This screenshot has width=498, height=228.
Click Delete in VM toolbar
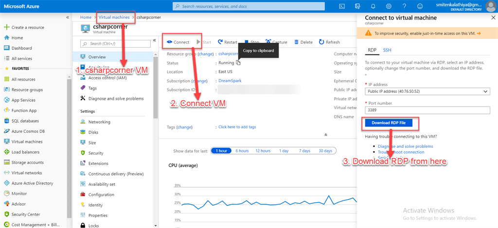(x=303, y=42)
